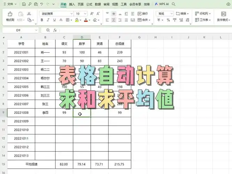
Task: Decrease indent in cell
Action: click(126, 14)
